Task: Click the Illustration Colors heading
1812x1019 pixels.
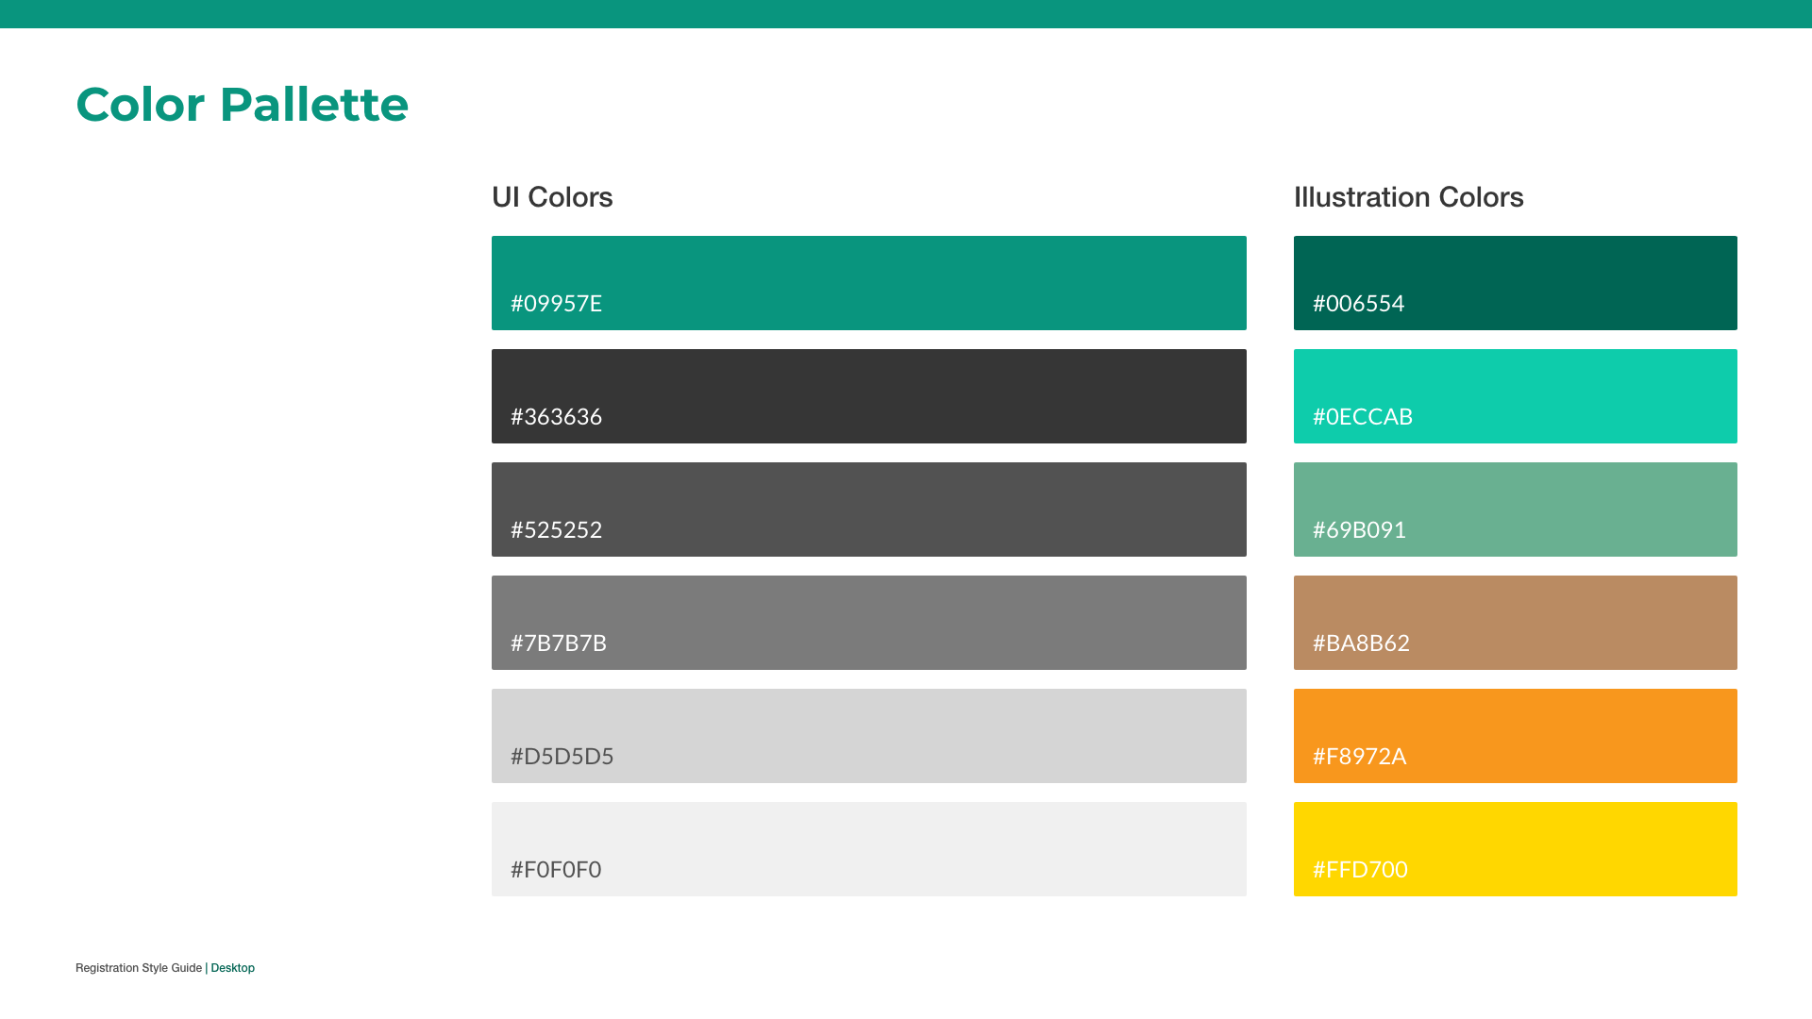Action: point(1408,197)
